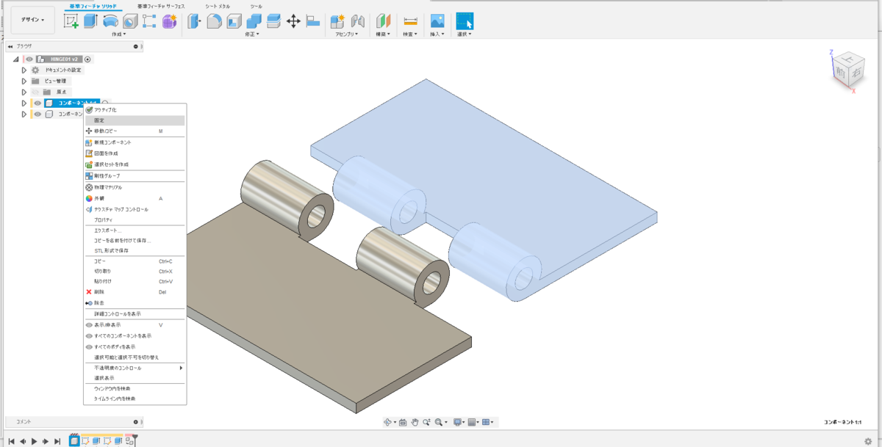Choose 固定 in the context menu
The width and height of the screenshot is (882, 447).
point(135,120)
